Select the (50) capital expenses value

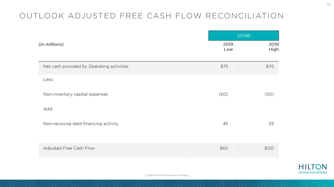coord(269,94)
